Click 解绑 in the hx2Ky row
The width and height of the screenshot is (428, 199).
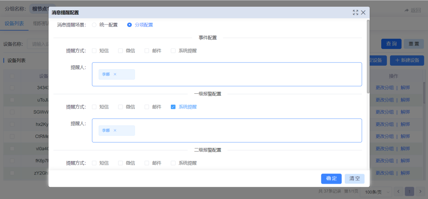click(405, 124)
